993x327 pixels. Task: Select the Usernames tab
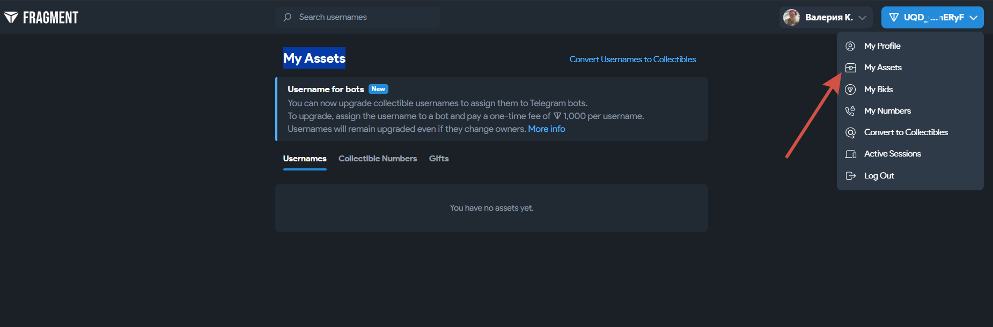pos(305,159)
